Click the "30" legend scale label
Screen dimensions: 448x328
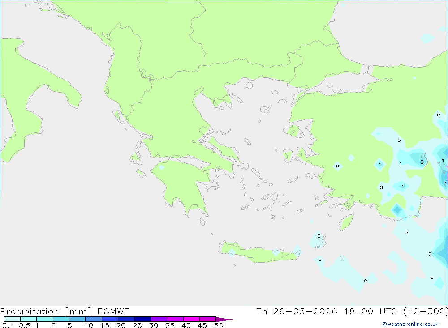[x=153, y=325]
